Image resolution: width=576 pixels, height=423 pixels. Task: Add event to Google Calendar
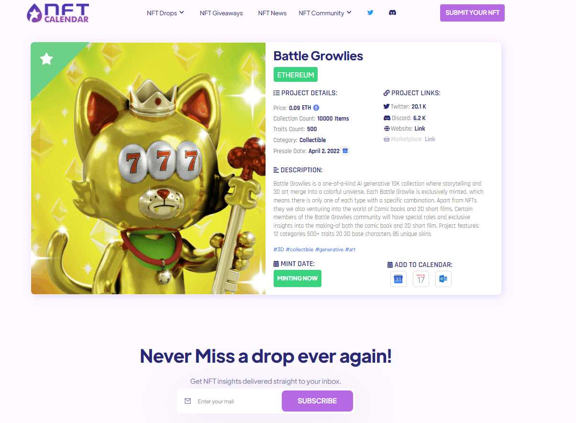click(x=399, y=279)
